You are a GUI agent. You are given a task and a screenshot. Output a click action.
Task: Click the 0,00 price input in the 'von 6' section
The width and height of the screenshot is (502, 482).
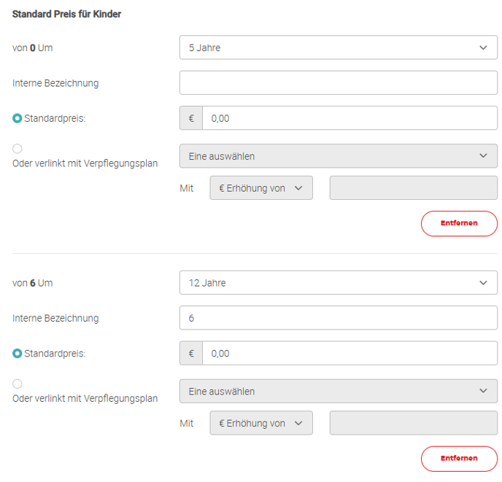click(350, 354)
